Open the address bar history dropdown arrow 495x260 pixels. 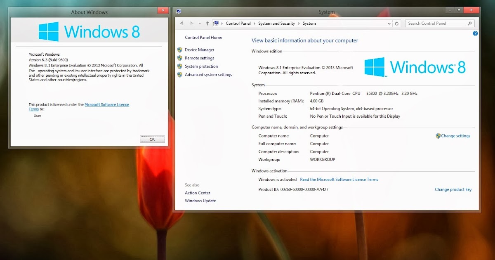(389, 23)
